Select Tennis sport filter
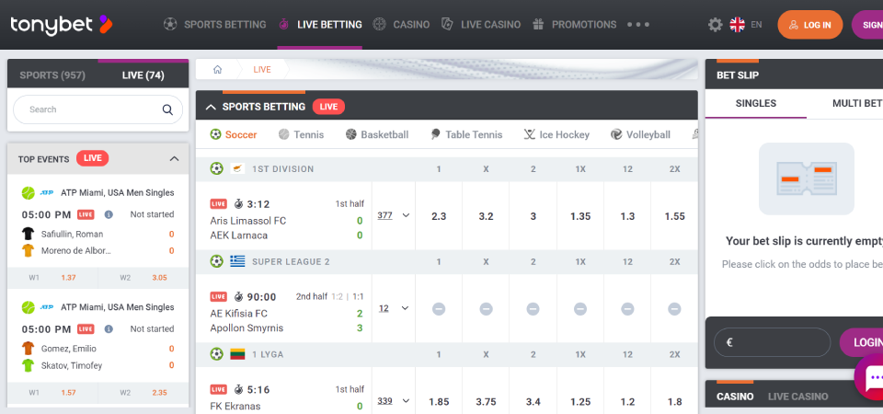The height and width of the screenshot is (414, 883). (301, 134)
